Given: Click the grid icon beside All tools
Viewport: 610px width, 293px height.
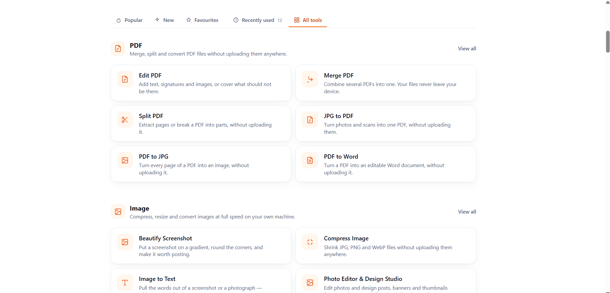Looking at the screenshot, I should (x=297, y=20).
